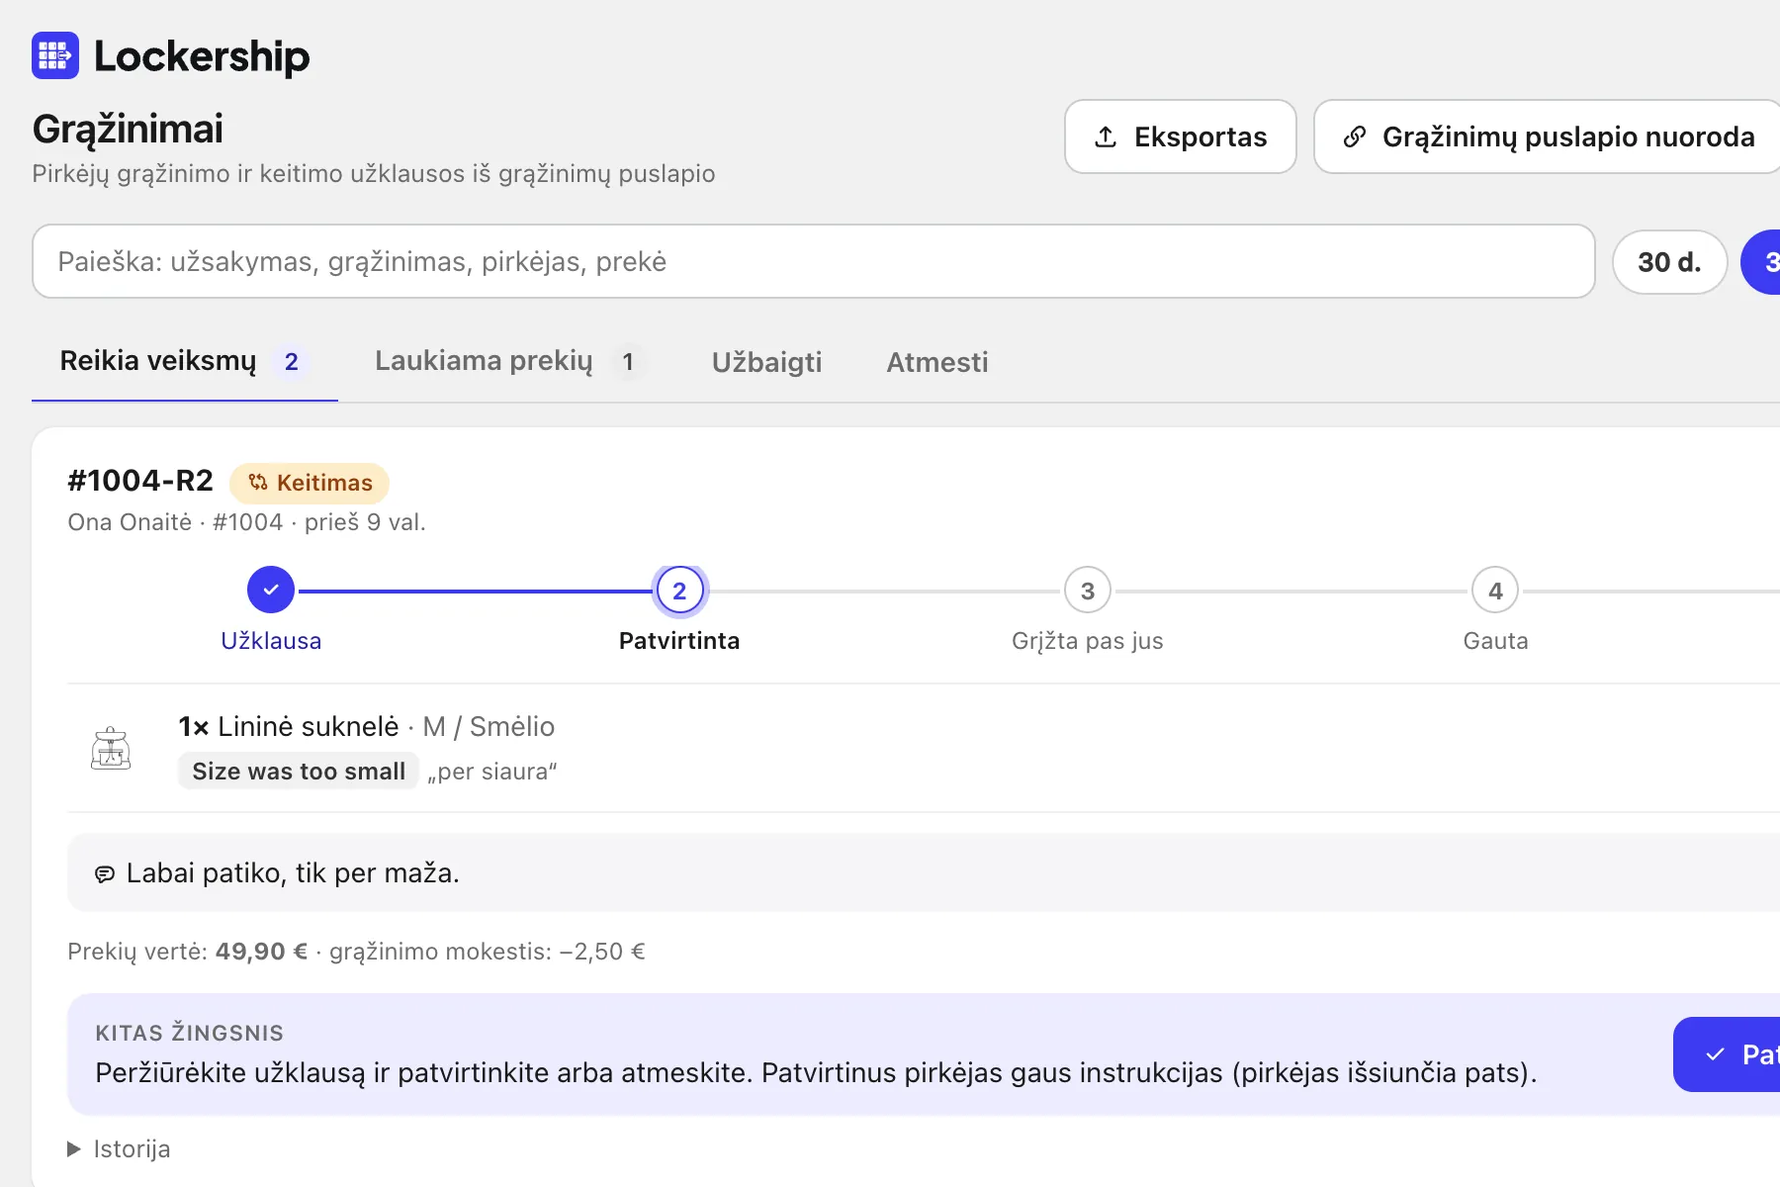
Task: Click the completed Užklausa step checkmark
Action: tap(271, 591)
